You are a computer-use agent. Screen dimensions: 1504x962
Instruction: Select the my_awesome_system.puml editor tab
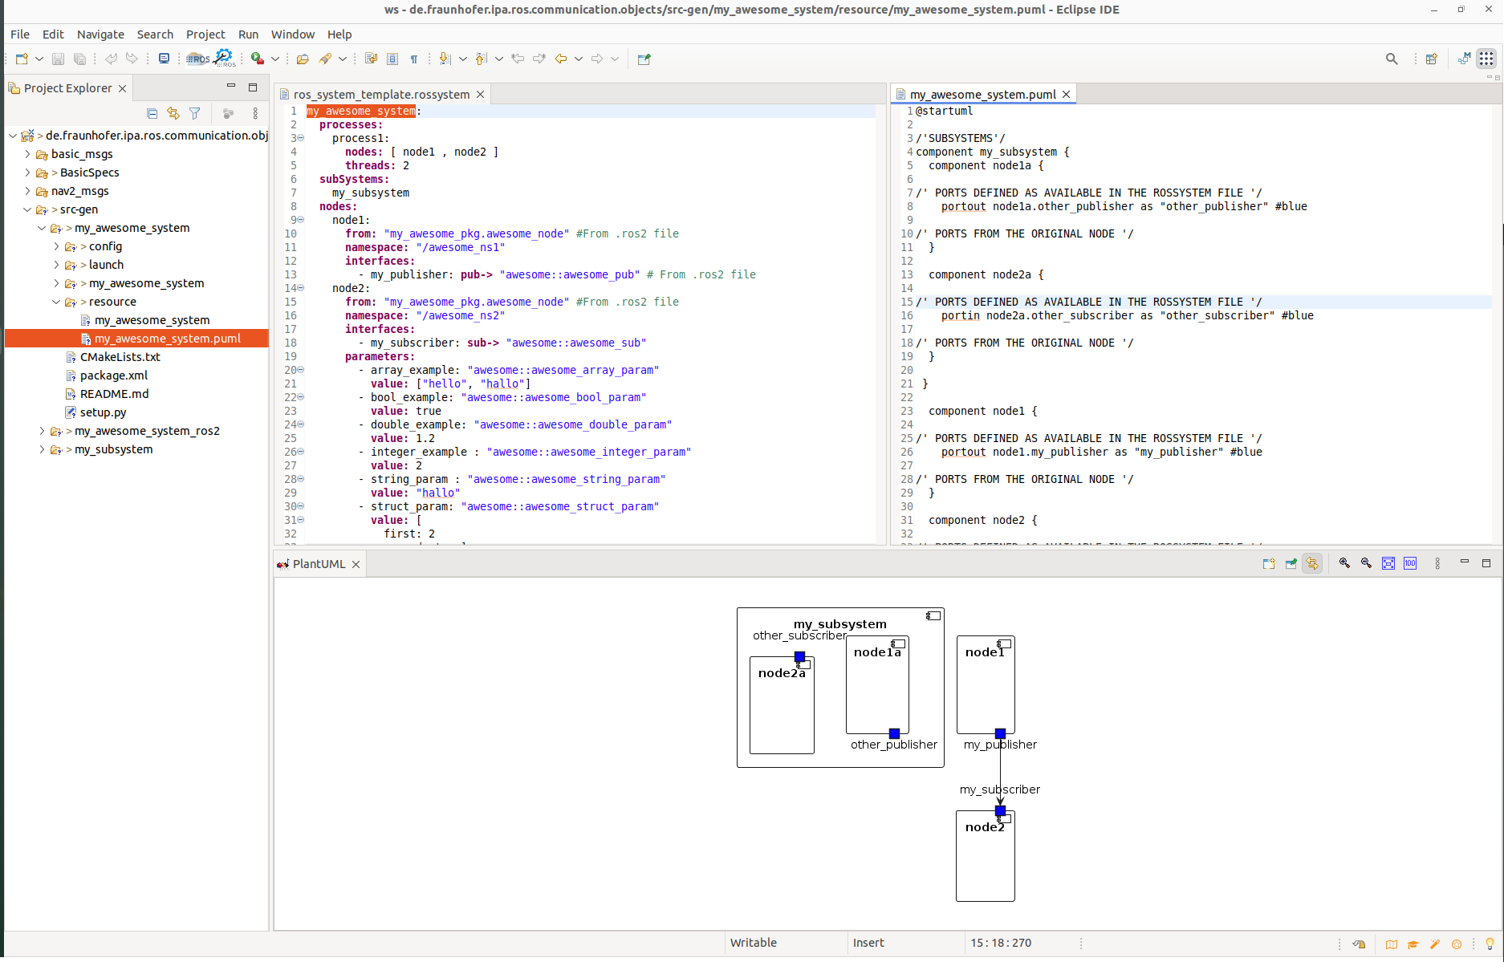pyautogui.click(x=982, y=95)
